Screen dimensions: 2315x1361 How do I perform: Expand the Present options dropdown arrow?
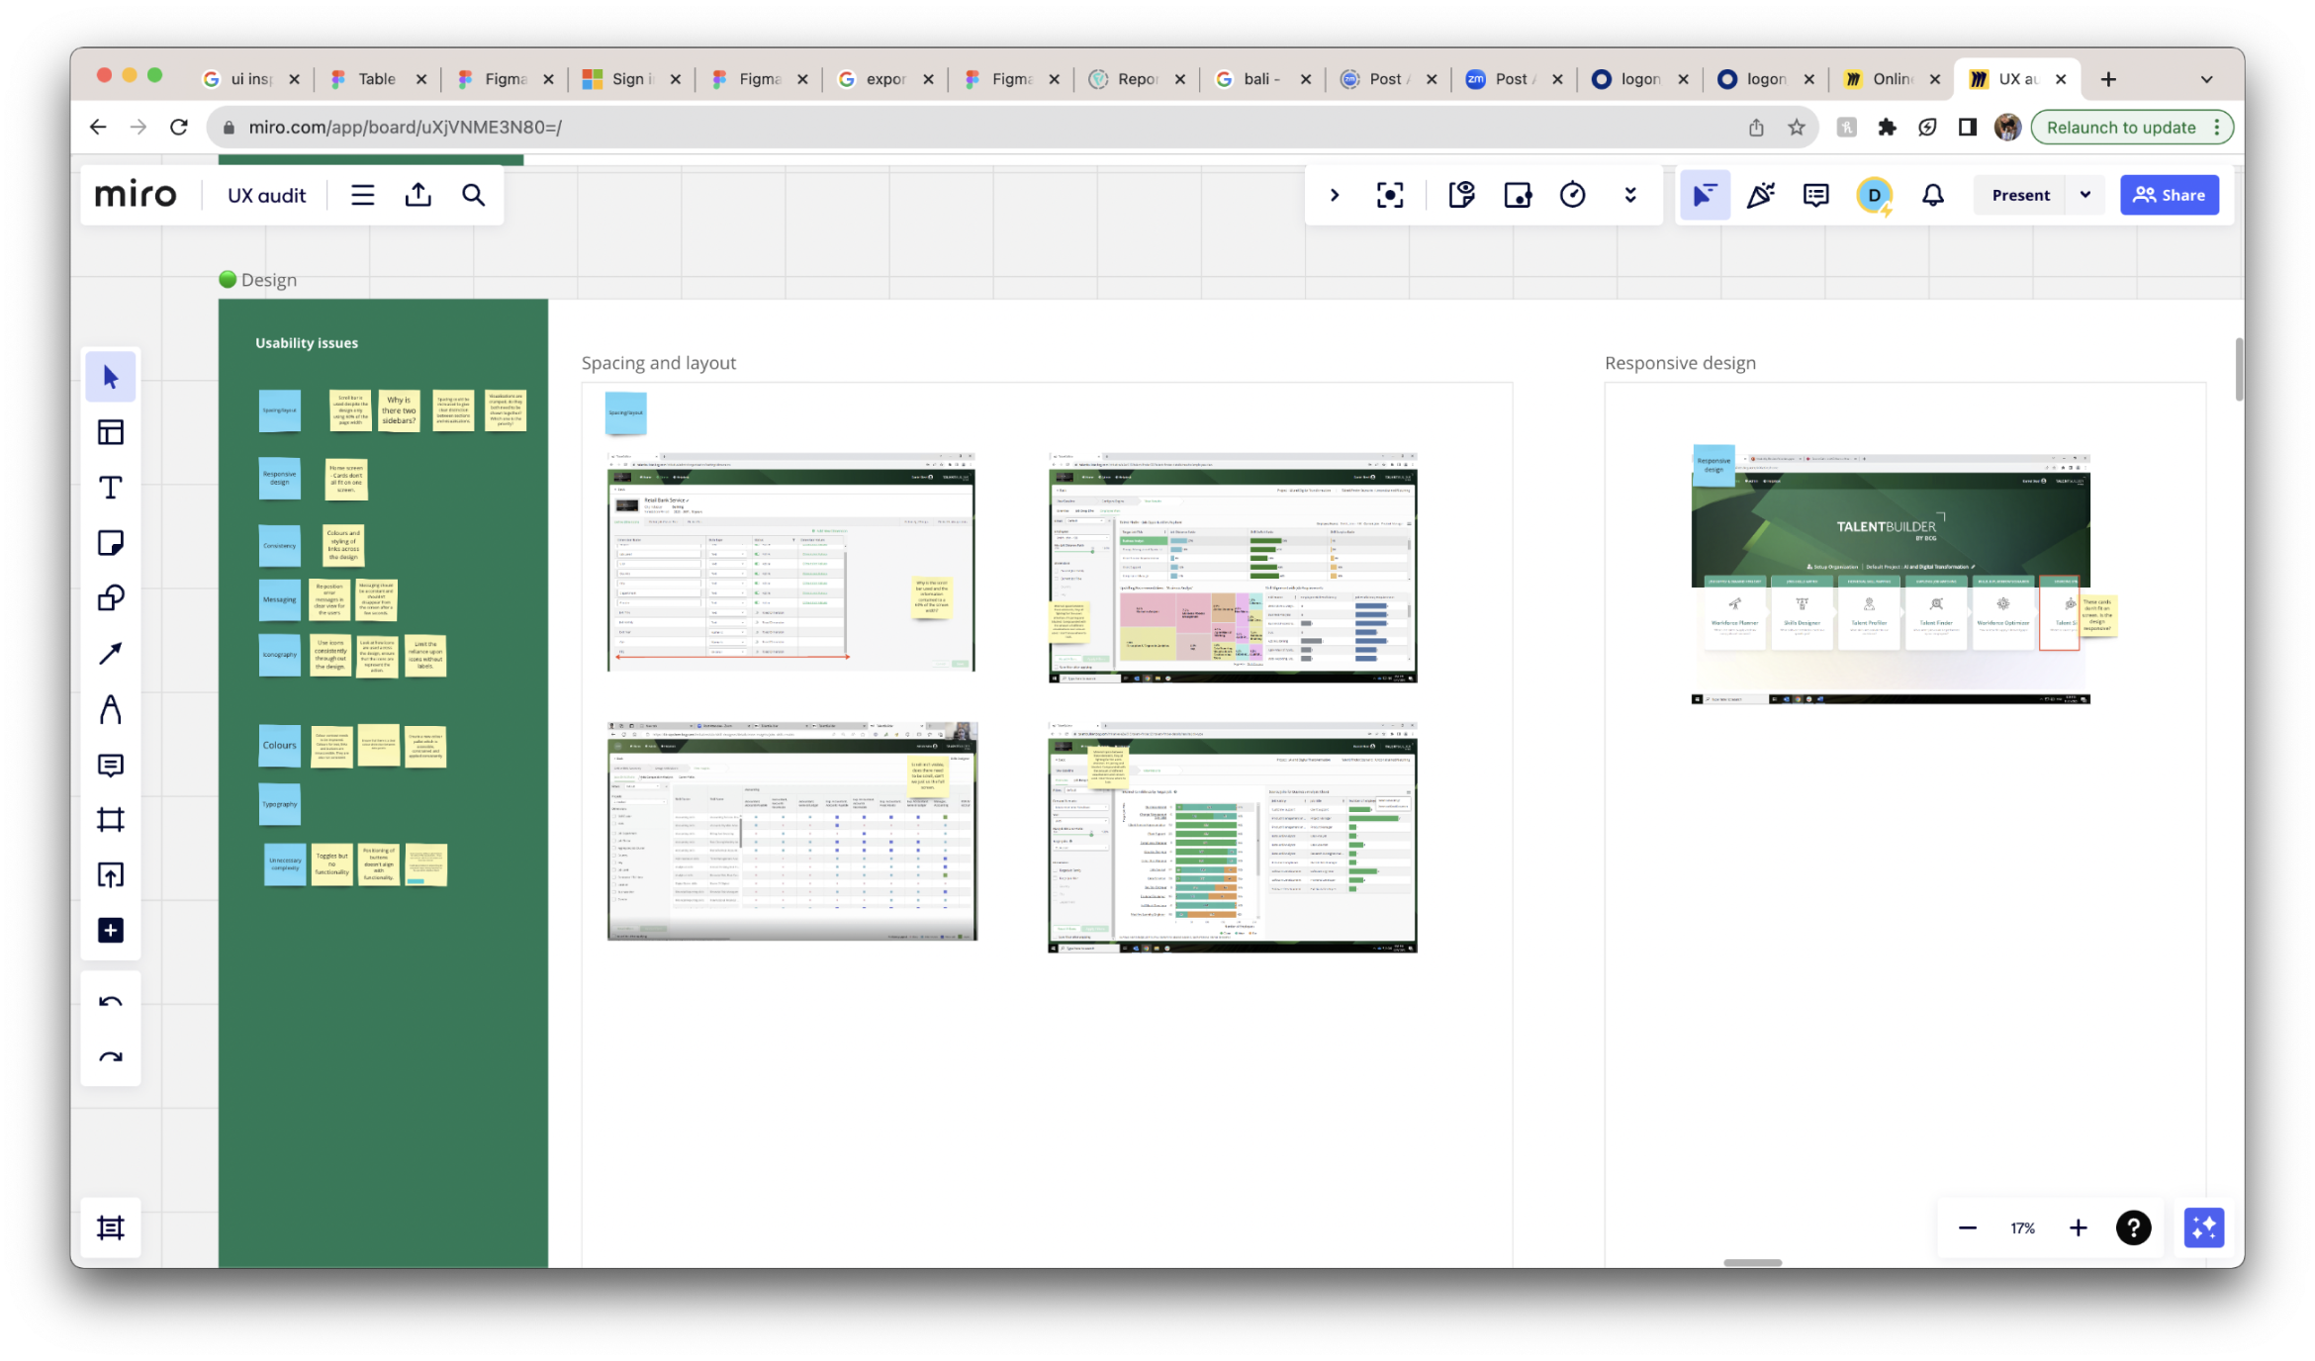tap(2085, 195)
